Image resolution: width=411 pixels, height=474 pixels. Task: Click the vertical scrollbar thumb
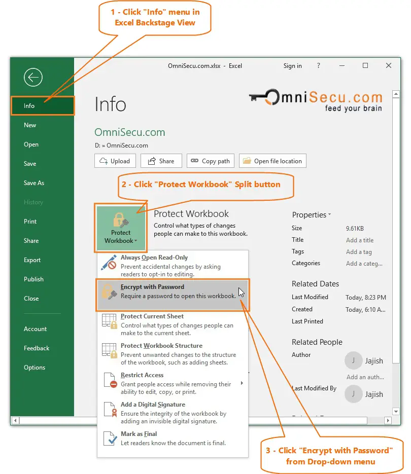396,230
